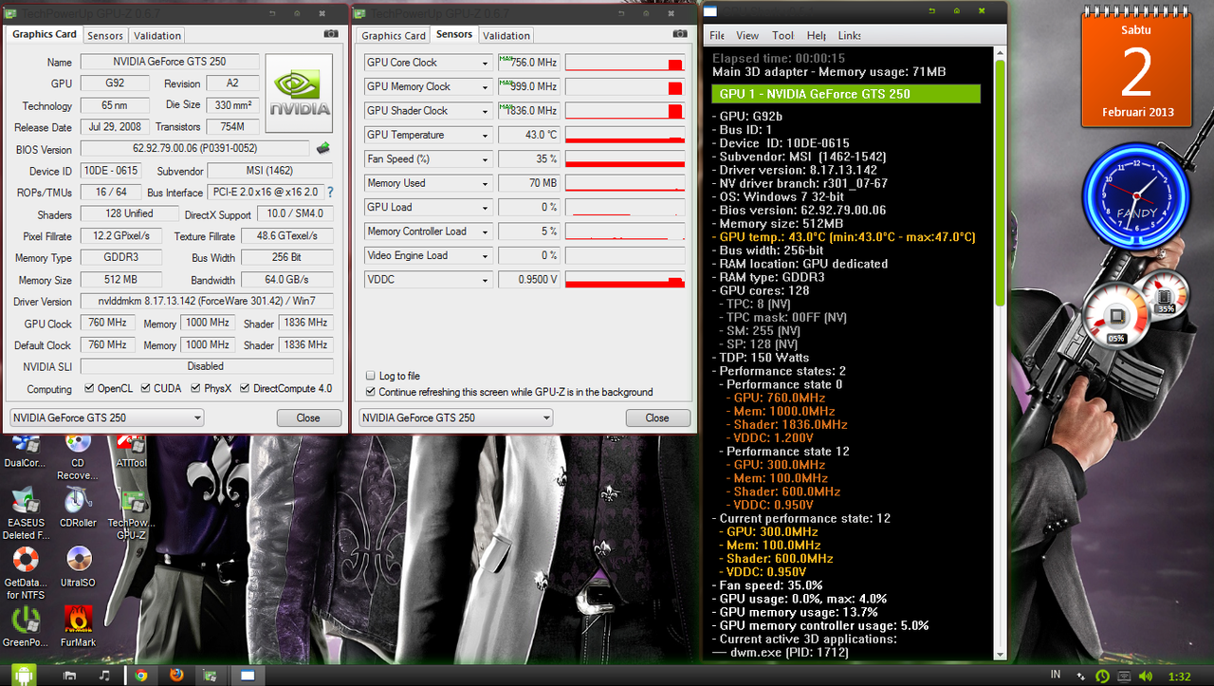The image size is (1214, 686).
Task: Click the Android start button on taskbar
Action: tap(23, 675)
